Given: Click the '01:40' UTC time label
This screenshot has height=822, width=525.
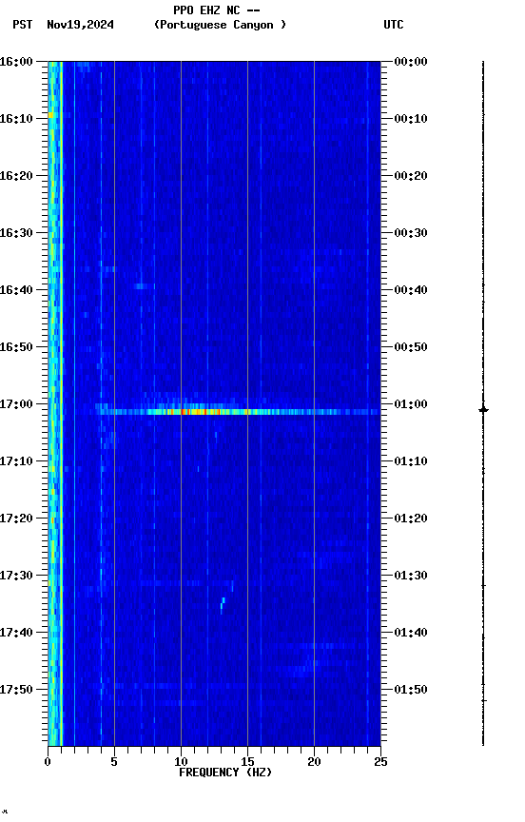Looking at the screenshot, I should tap(411, 633).
